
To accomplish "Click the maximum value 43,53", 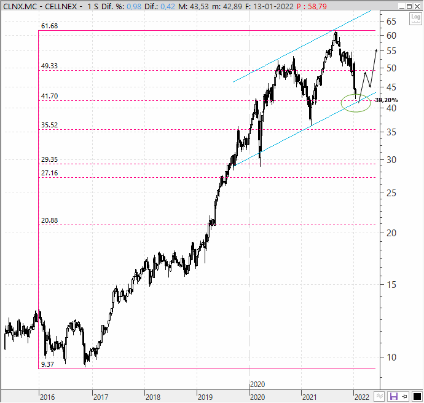I will click(199, 7).
